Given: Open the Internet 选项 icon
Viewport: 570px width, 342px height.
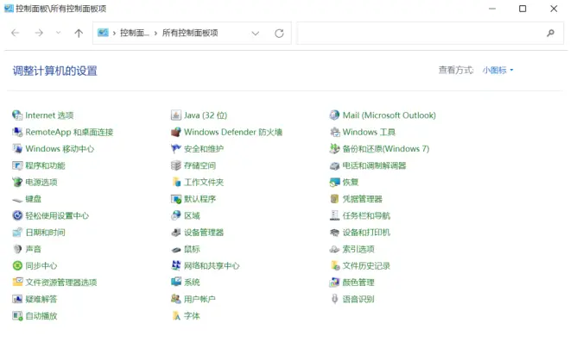Looking at the screenshot, I should [17, 115].
